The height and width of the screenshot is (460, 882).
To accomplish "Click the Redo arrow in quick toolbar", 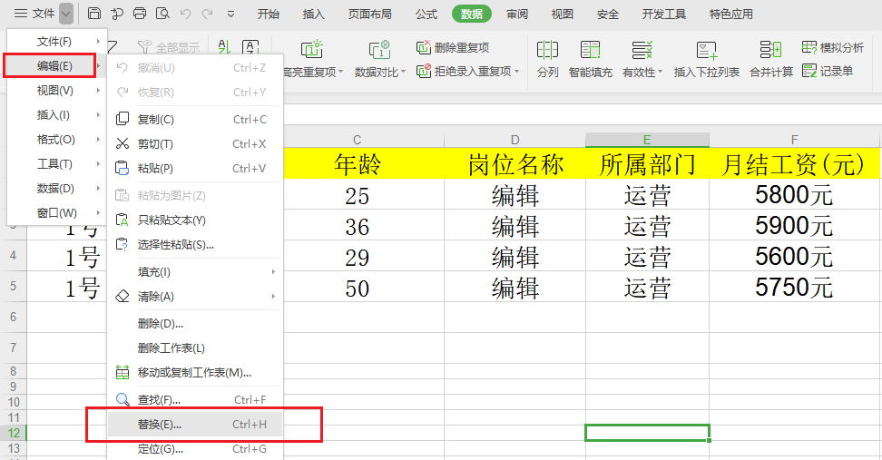I will point(208,14).
